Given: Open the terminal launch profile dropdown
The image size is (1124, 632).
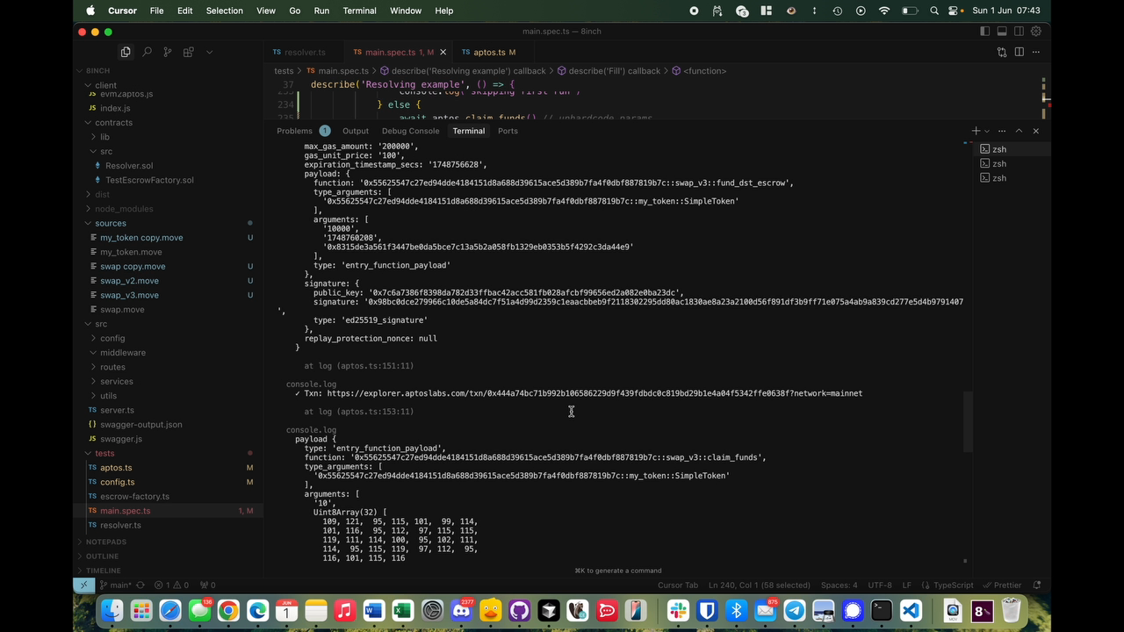Looking at the screenshot, I should point(987,131).
